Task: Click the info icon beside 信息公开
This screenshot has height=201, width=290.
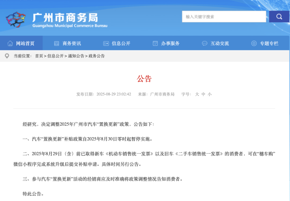Action: [106, 43]
